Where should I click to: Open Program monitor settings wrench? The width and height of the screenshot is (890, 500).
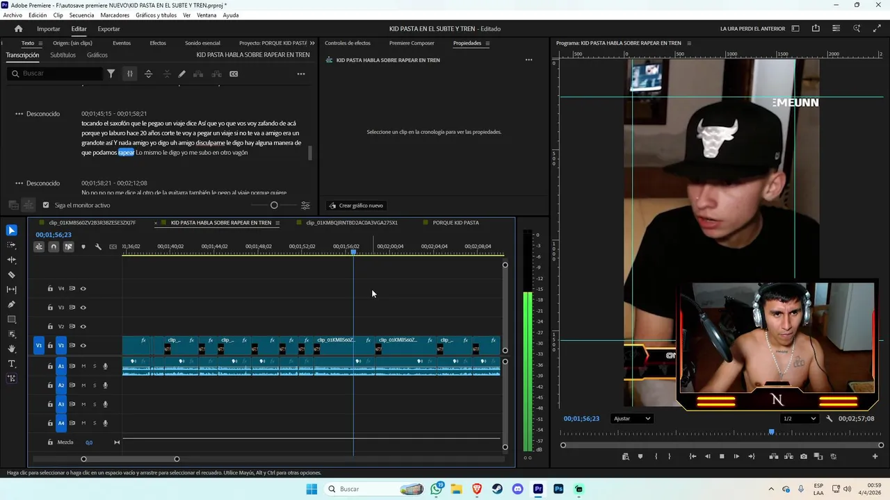click(829, 419)
